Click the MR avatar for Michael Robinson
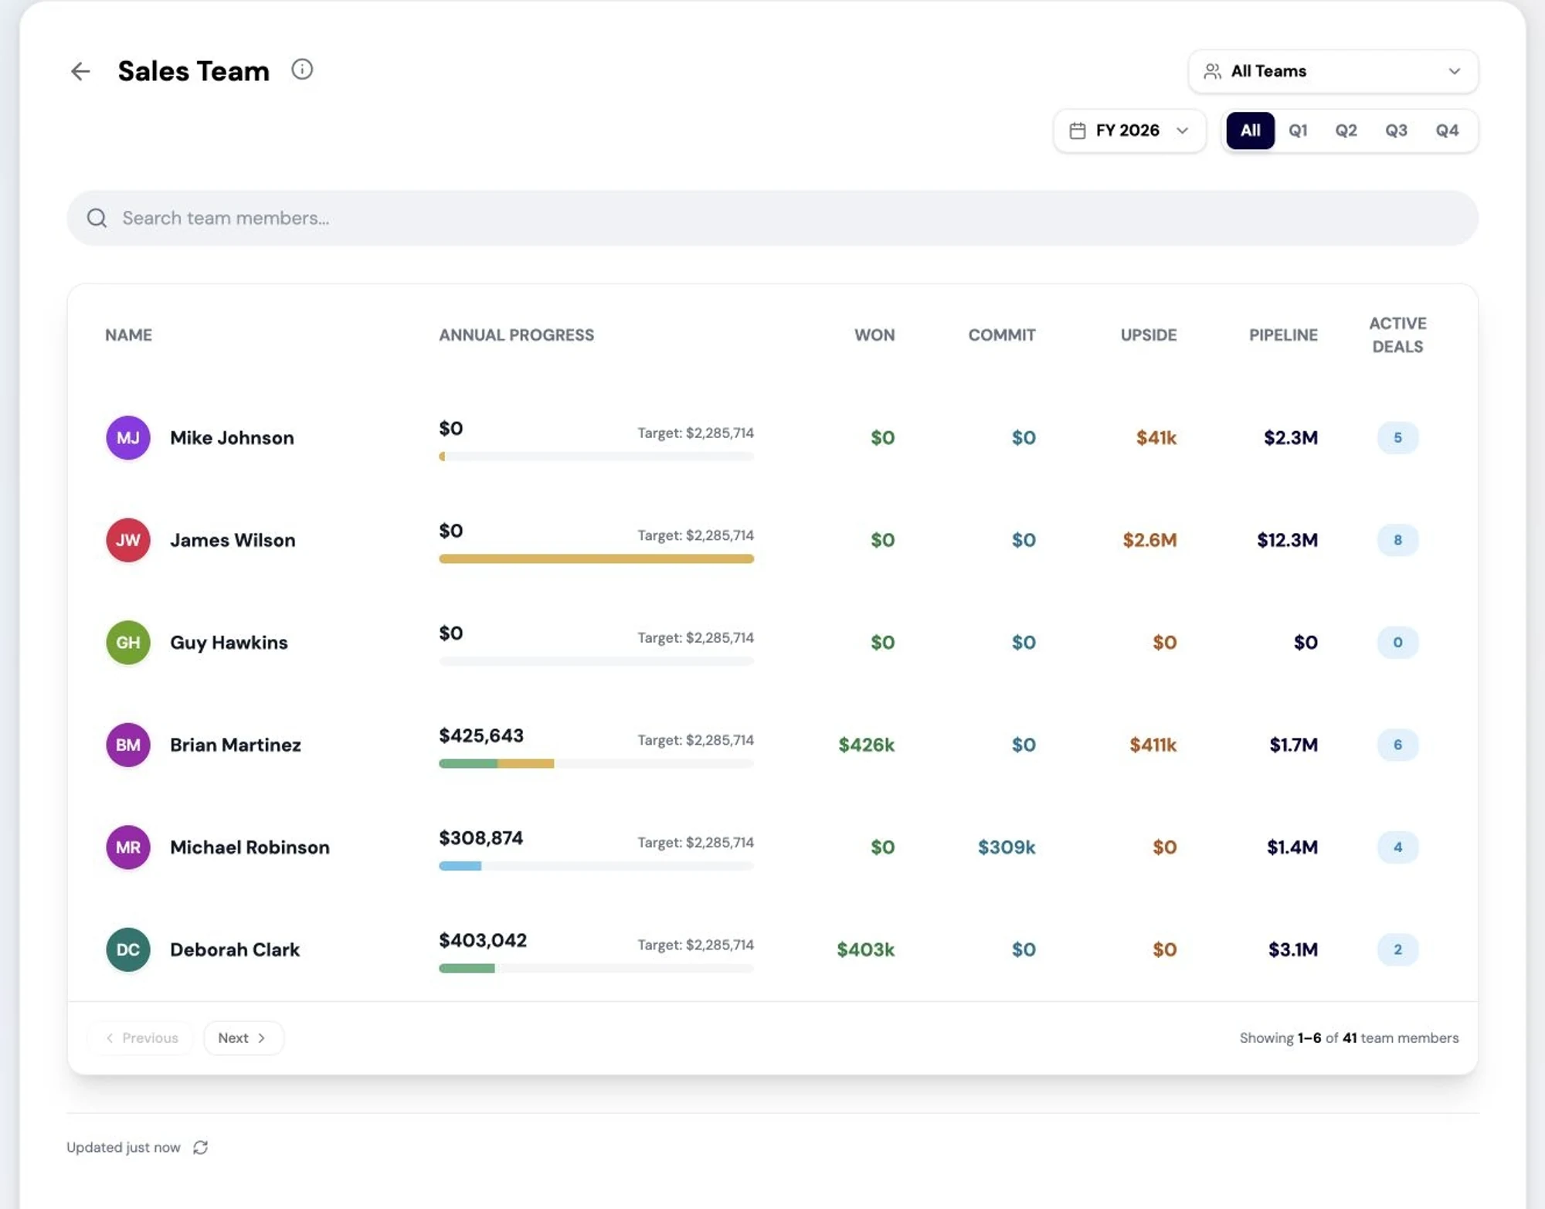The height and width of the screenshot is (1209, 1545). point(128,847)
